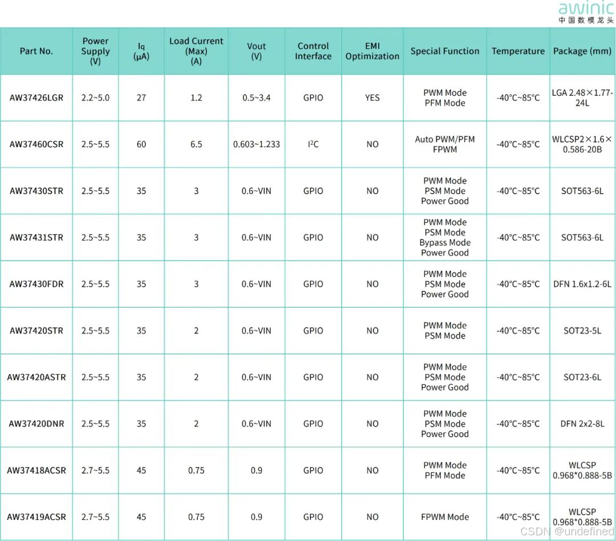The height and width of the screenshot is (541, 616).
Task: Select part number AW37426LGR
Action: pos(36,97)
